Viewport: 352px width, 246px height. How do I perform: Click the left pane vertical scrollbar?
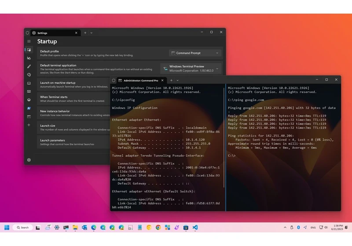pyautogui.click(x=224, y=137)
